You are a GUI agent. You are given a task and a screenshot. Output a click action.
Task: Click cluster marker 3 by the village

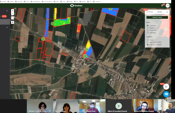(85, 56)
